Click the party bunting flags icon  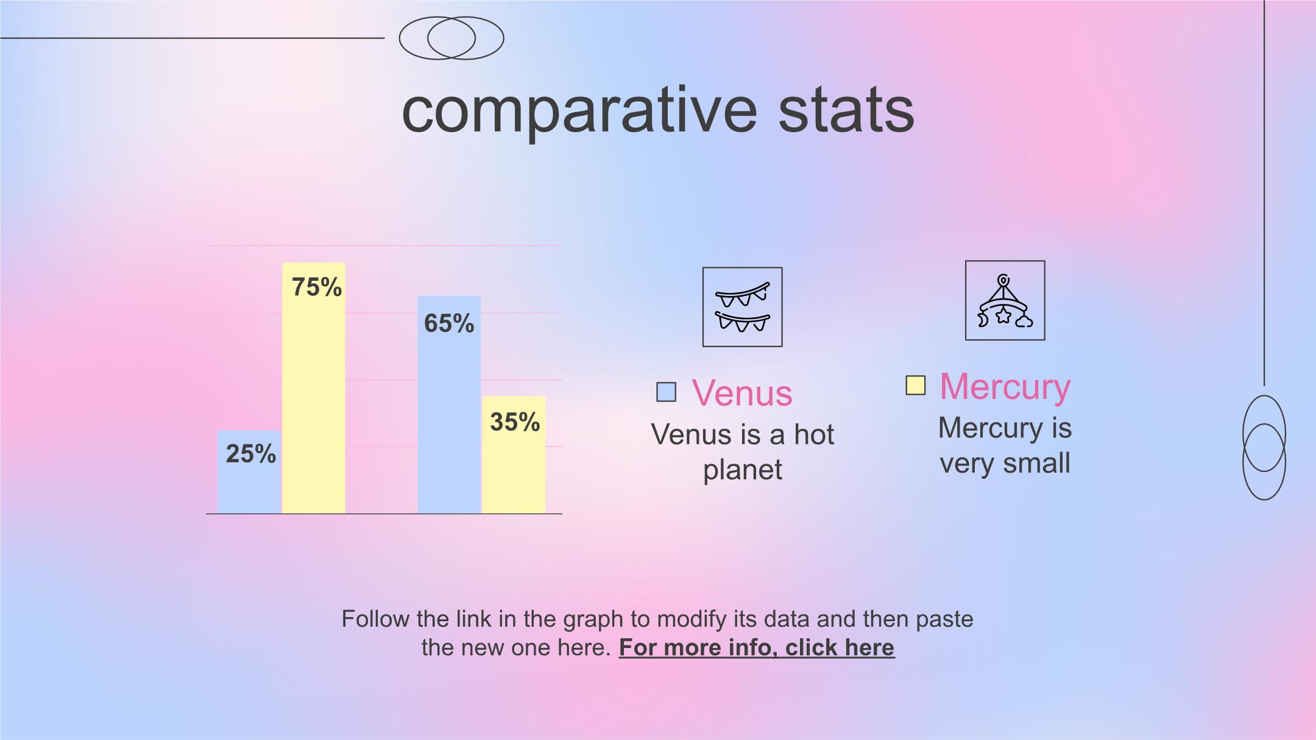pyautogui.click(x=742, y=307)
